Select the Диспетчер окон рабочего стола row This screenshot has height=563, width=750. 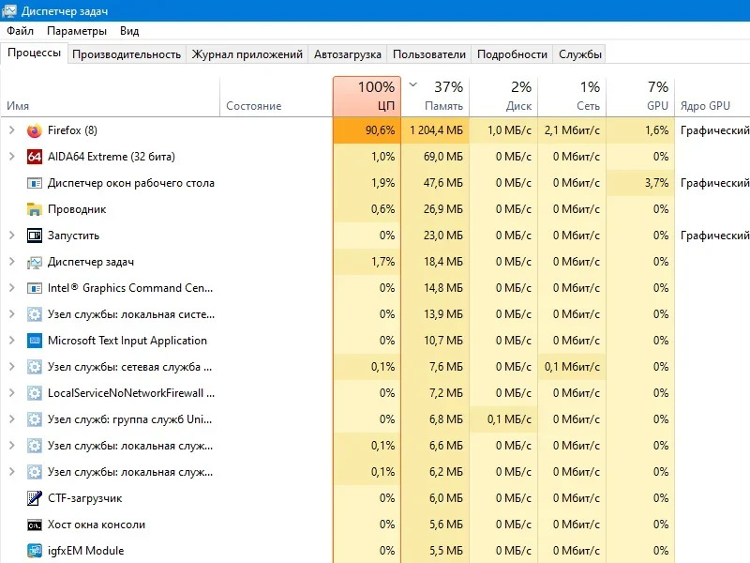(131, 183)
